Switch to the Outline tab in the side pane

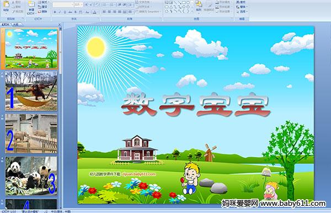[x=15, y=24]
